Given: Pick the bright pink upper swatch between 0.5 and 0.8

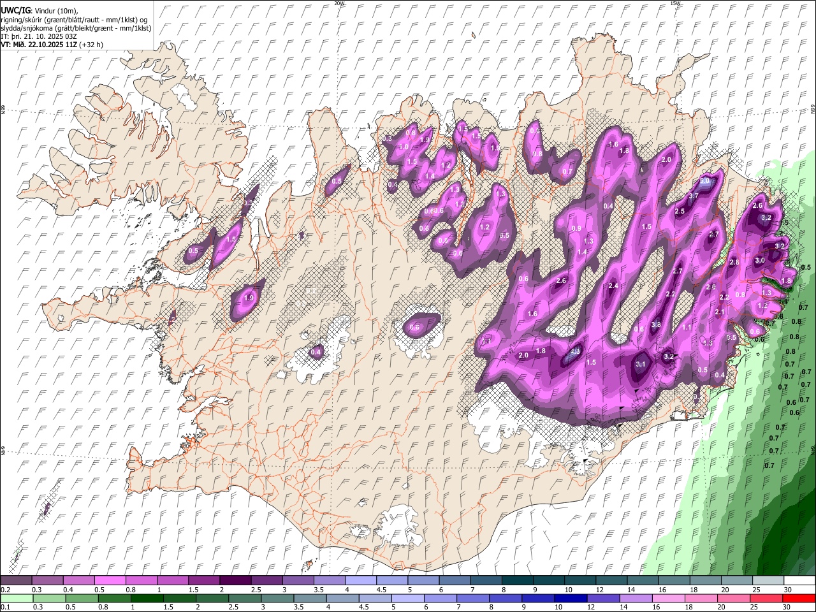Looking at the screenshot, I should click(110, 580).
